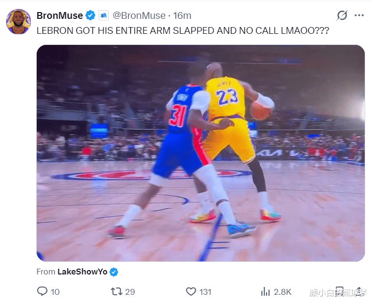371x302 pixels.
Task: Repost using the retweet arrows icon
Action: [116, 291]
